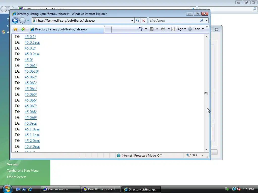Screen dimensions: 258x193
Task: Go back using the IE Back arrow
Action: click(x=15, y=21)
